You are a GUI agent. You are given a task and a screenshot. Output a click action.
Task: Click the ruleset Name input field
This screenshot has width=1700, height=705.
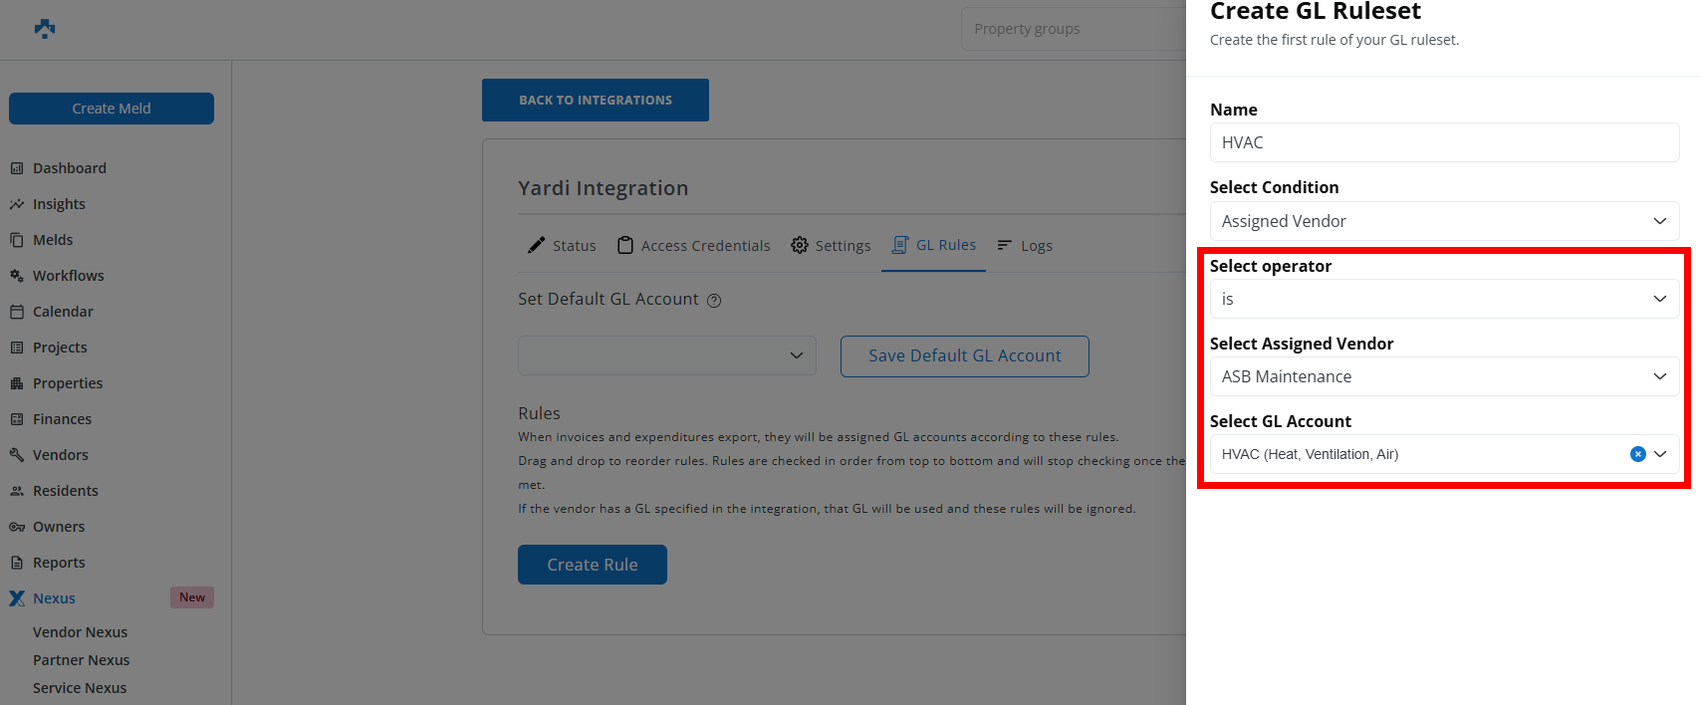pyautogui.click(x=1443, y=142)
